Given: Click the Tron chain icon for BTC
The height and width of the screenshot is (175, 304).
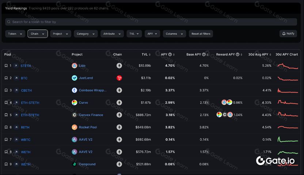Looking at the screenshot, I should pyautogui.click(x=119, y=78).
